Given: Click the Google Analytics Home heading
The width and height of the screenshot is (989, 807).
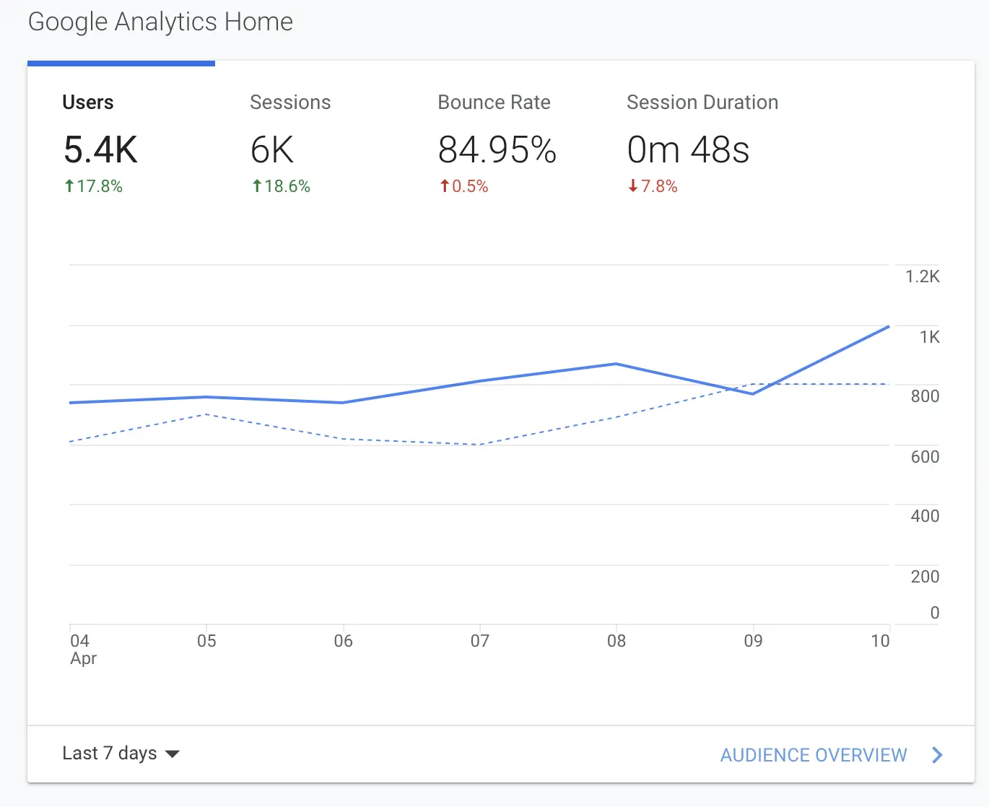Looking at the screenshot, I should [x=160, y=22].
